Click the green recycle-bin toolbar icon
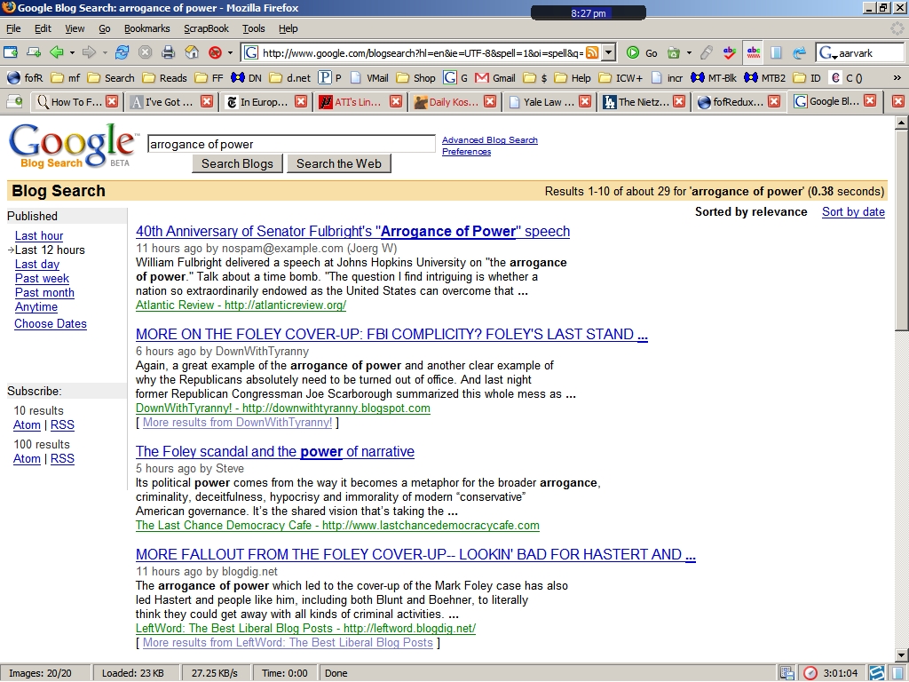 pos(674,52)
